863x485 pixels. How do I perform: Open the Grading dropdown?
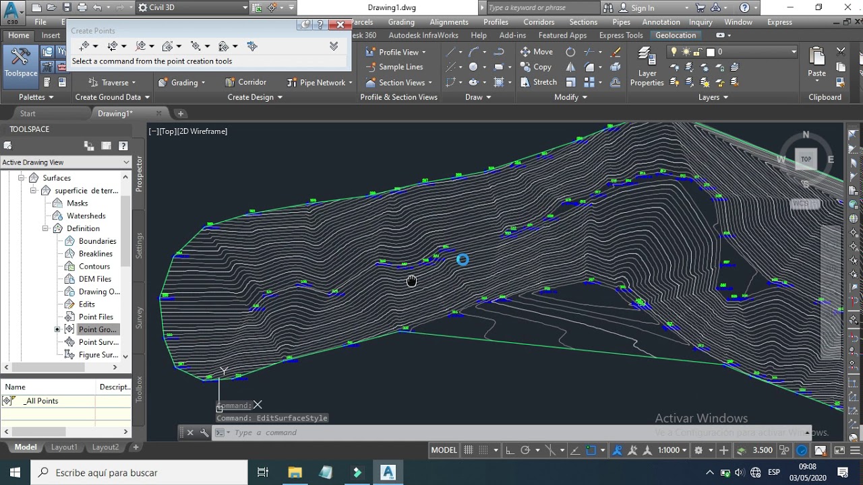pos(181,82)
